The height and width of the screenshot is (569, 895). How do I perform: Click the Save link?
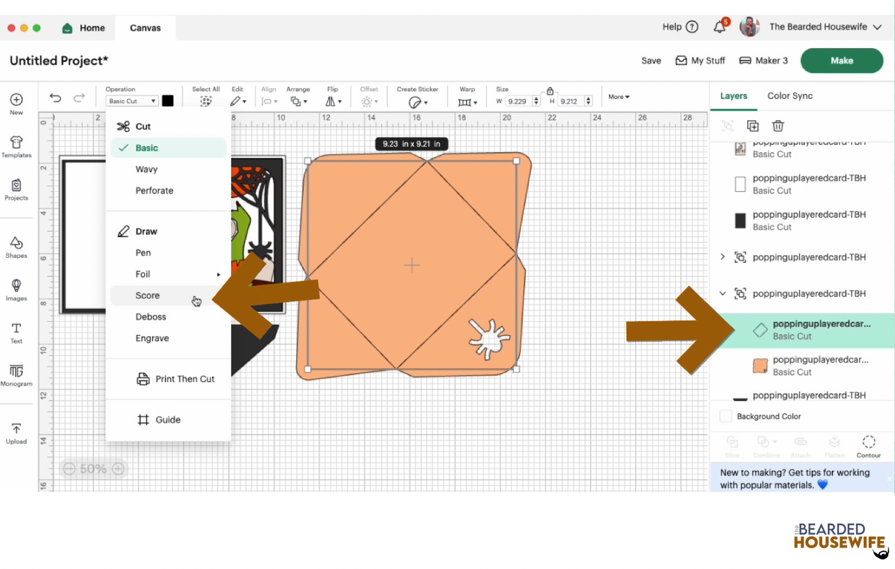[651, 60]
